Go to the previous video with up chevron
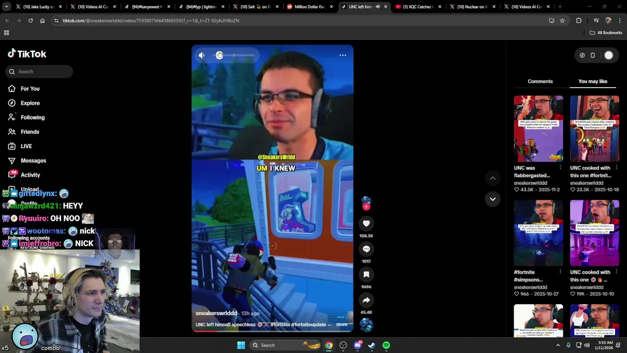This screenshot has width=627, height=353. [493, 178]
